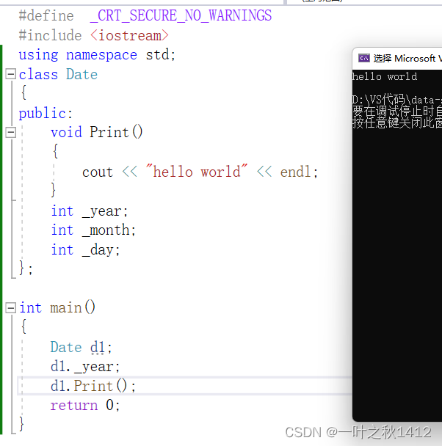Collapse the int main() function block

pyautogui.click(x=11, y=308)
